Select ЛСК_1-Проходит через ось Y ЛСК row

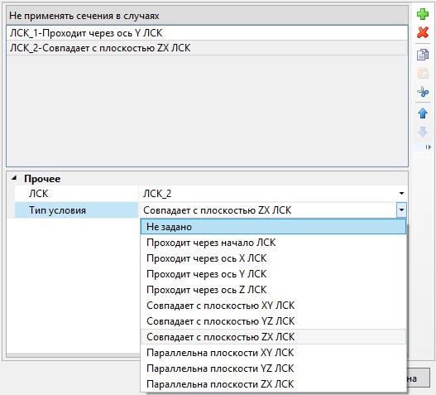click(x=207, y=33)
